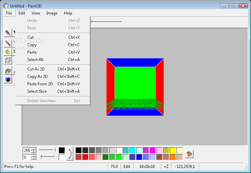Open the Image menu
The image size is (251, 173).
[52, 13]
